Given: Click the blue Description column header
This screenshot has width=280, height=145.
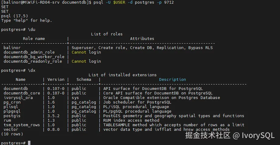Looking at the screenshot, I should 172,80.
